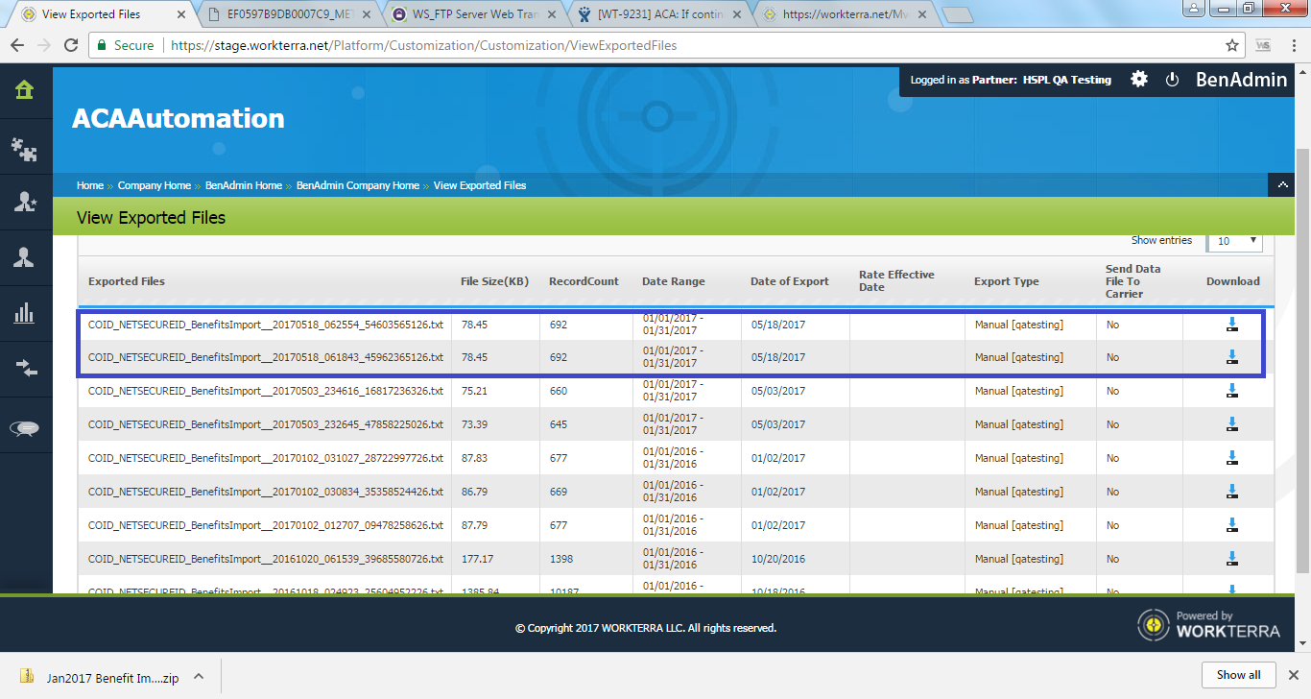The height and width of the screenshot is (699, 1311).
Task: Open the chat bubble sidebar icon
Action: (x=24, y=429)
